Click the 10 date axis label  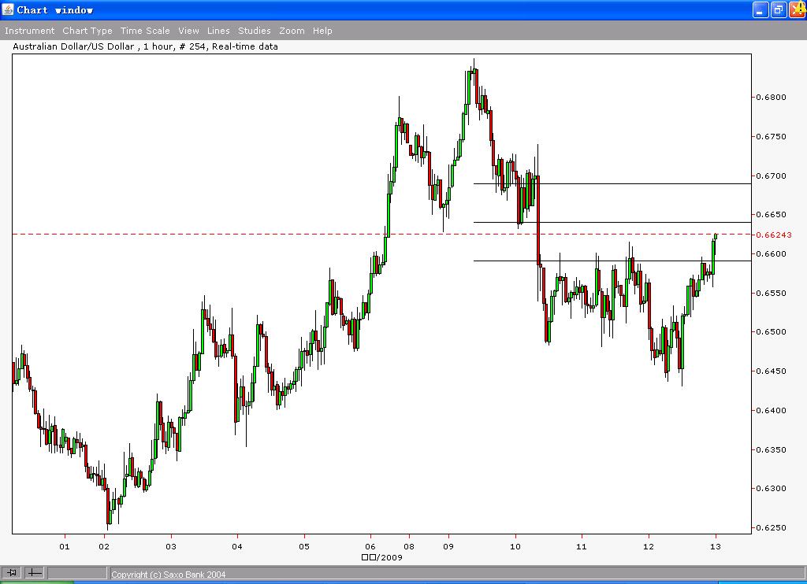[x=515, y=546]
